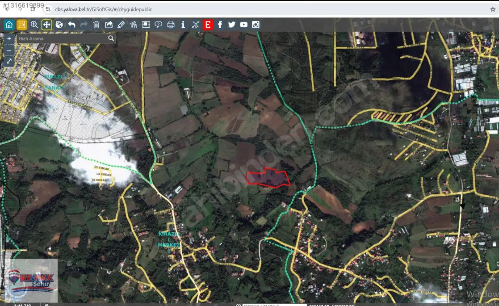Select the zoom-in magnifier tool
Viewport: 499px width, 306px height.
[34, 25]
